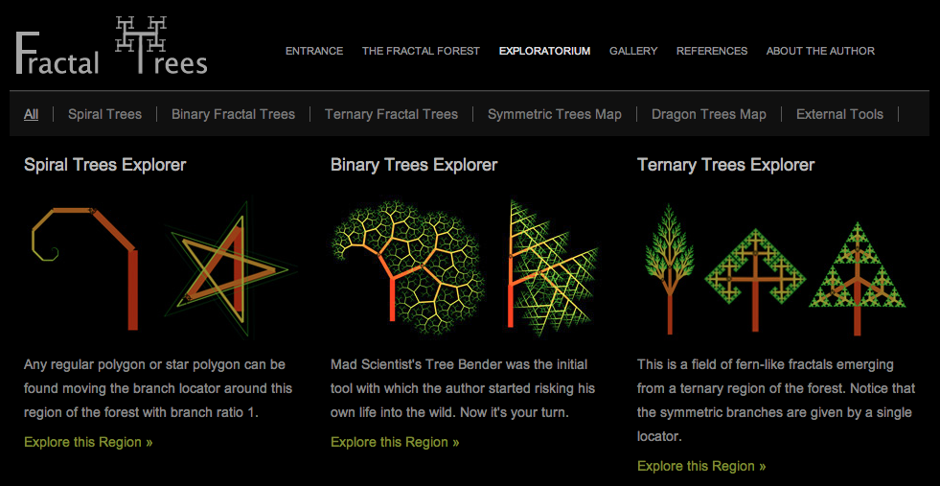
Task: Click the Sierpinski triangle tree image
Action: 858,278
